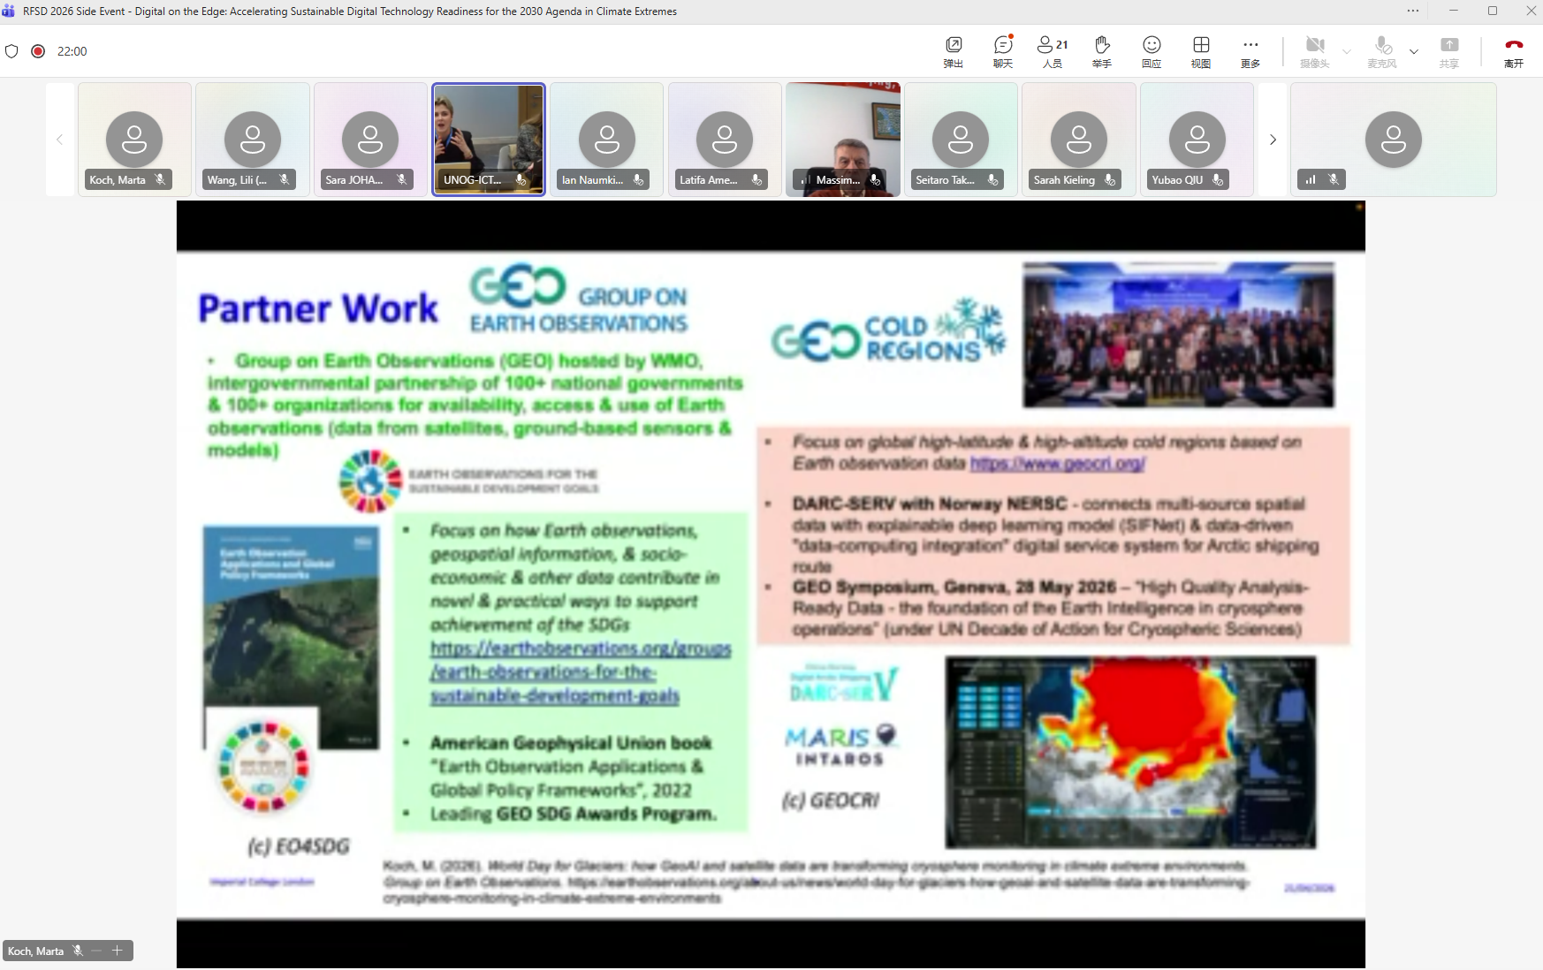The width and height of the screenshot is (1543, 970).
Task: Change meeting layout using 视图
Action: (x=1200, y=50)
